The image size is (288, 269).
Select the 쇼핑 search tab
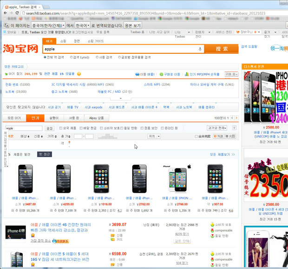coord(63,41)
